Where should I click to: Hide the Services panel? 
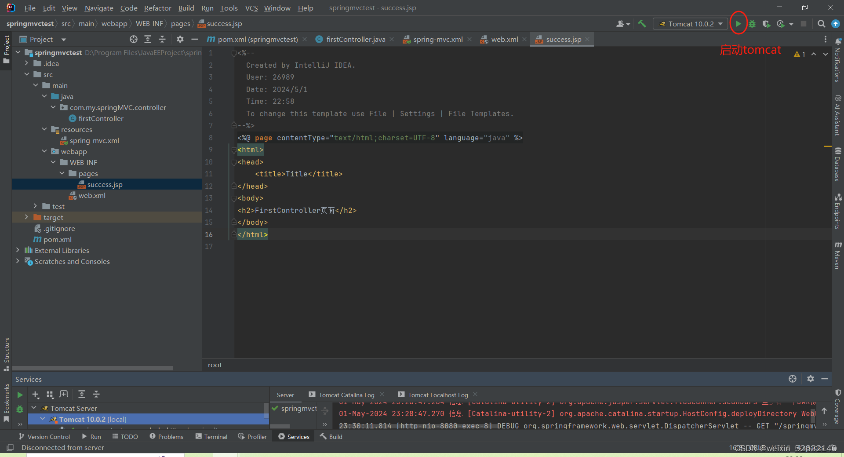(x=825, y=379)
